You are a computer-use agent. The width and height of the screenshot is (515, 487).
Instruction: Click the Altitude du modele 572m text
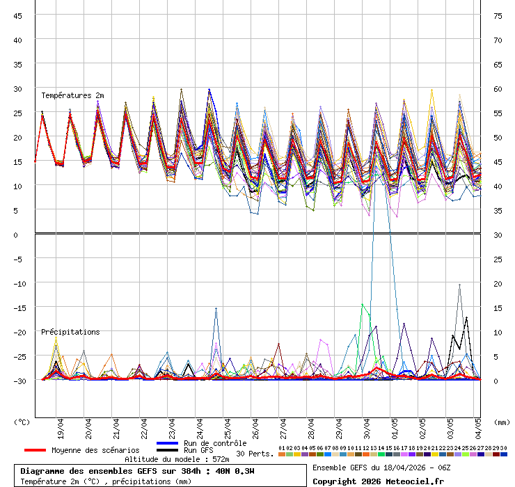coord(177,459)
